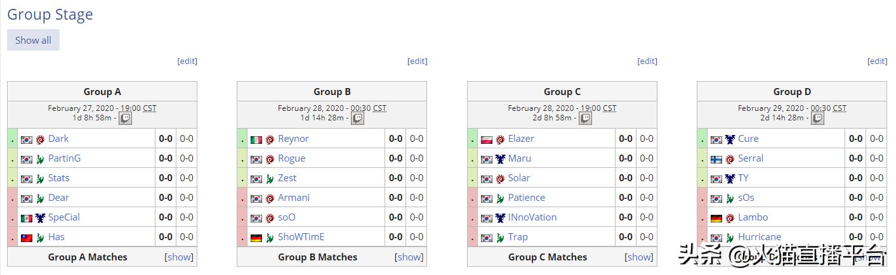
Task: Click the Twitch icon in Group A header
Action: (126, 118)
